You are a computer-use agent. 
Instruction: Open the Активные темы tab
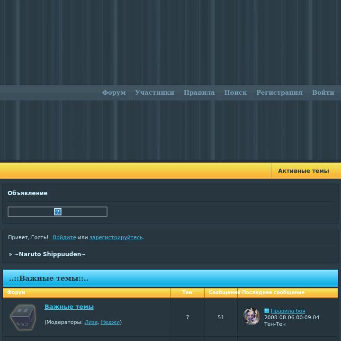coord(304,171)
